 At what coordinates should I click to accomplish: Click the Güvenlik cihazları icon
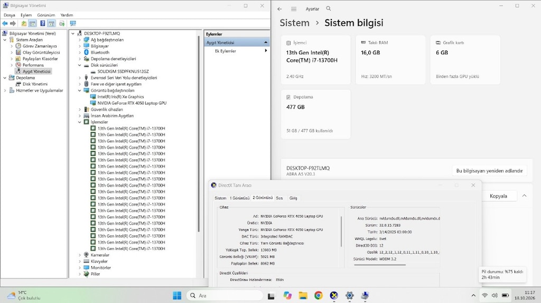(x=86, y=110)
